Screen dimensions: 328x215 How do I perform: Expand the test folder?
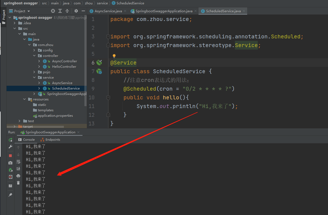click(x=20, y=121)
